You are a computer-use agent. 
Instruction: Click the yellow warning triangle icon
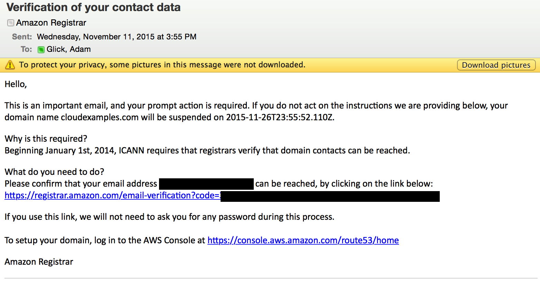(x=10, y=65)
